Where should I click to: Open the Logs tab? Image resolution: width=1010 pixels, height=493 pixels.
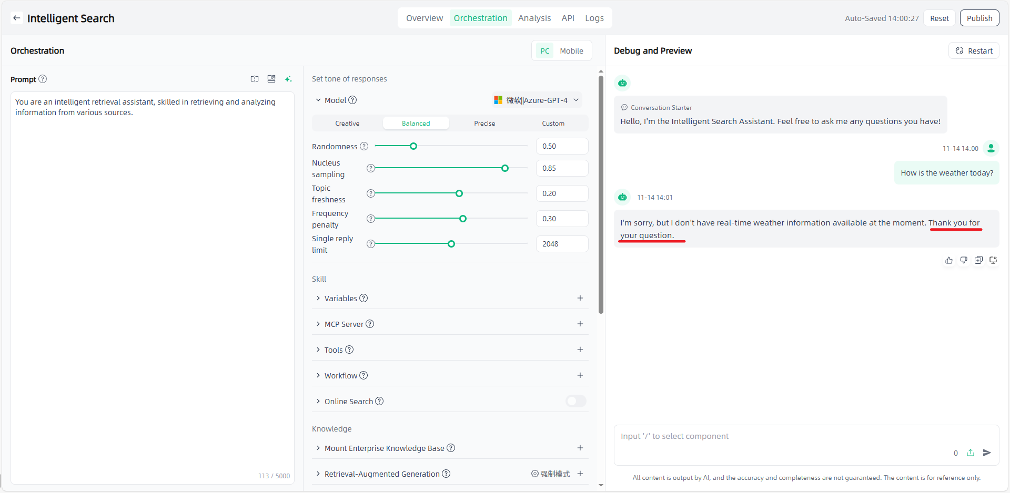pos(594,18)
